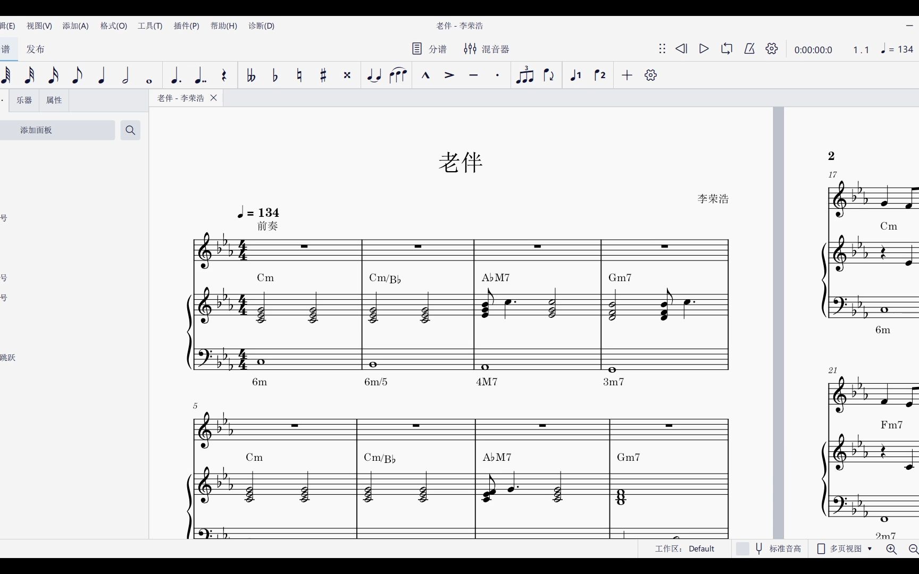
Task: Open the 视图(V) menu
Action: [x=39, y=26]
